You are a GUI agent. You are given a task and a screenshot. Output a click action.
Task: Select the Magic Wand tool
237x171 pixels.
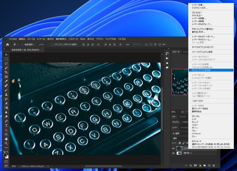[x=6, y=68]
